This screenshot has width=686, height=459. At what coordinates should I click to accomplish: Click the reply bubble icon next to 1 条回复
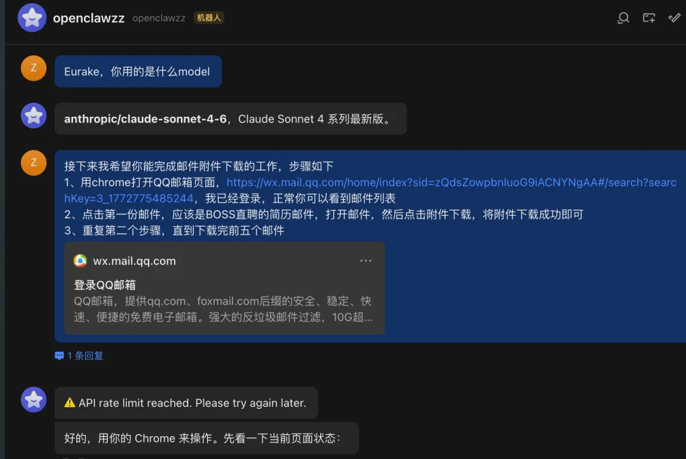coord(59,356)
